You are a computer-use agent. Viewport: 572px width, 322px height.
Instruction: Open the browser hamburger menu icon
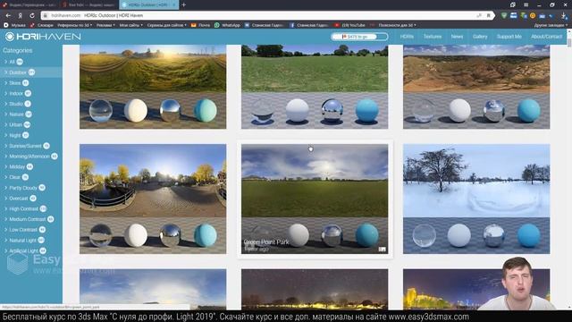tap(526, 4)
